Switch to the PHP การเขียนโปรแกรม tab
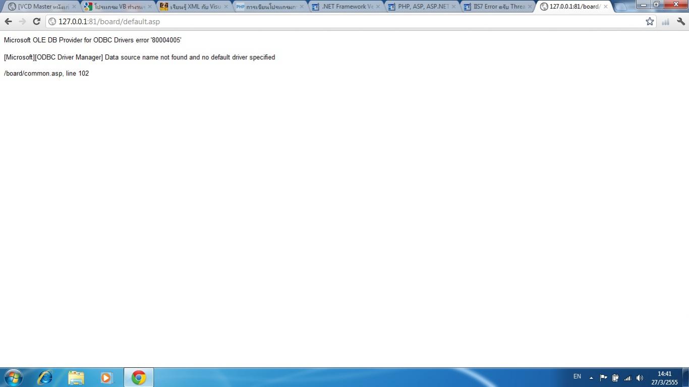Screen dimensions: 689x387 (270, 7)
